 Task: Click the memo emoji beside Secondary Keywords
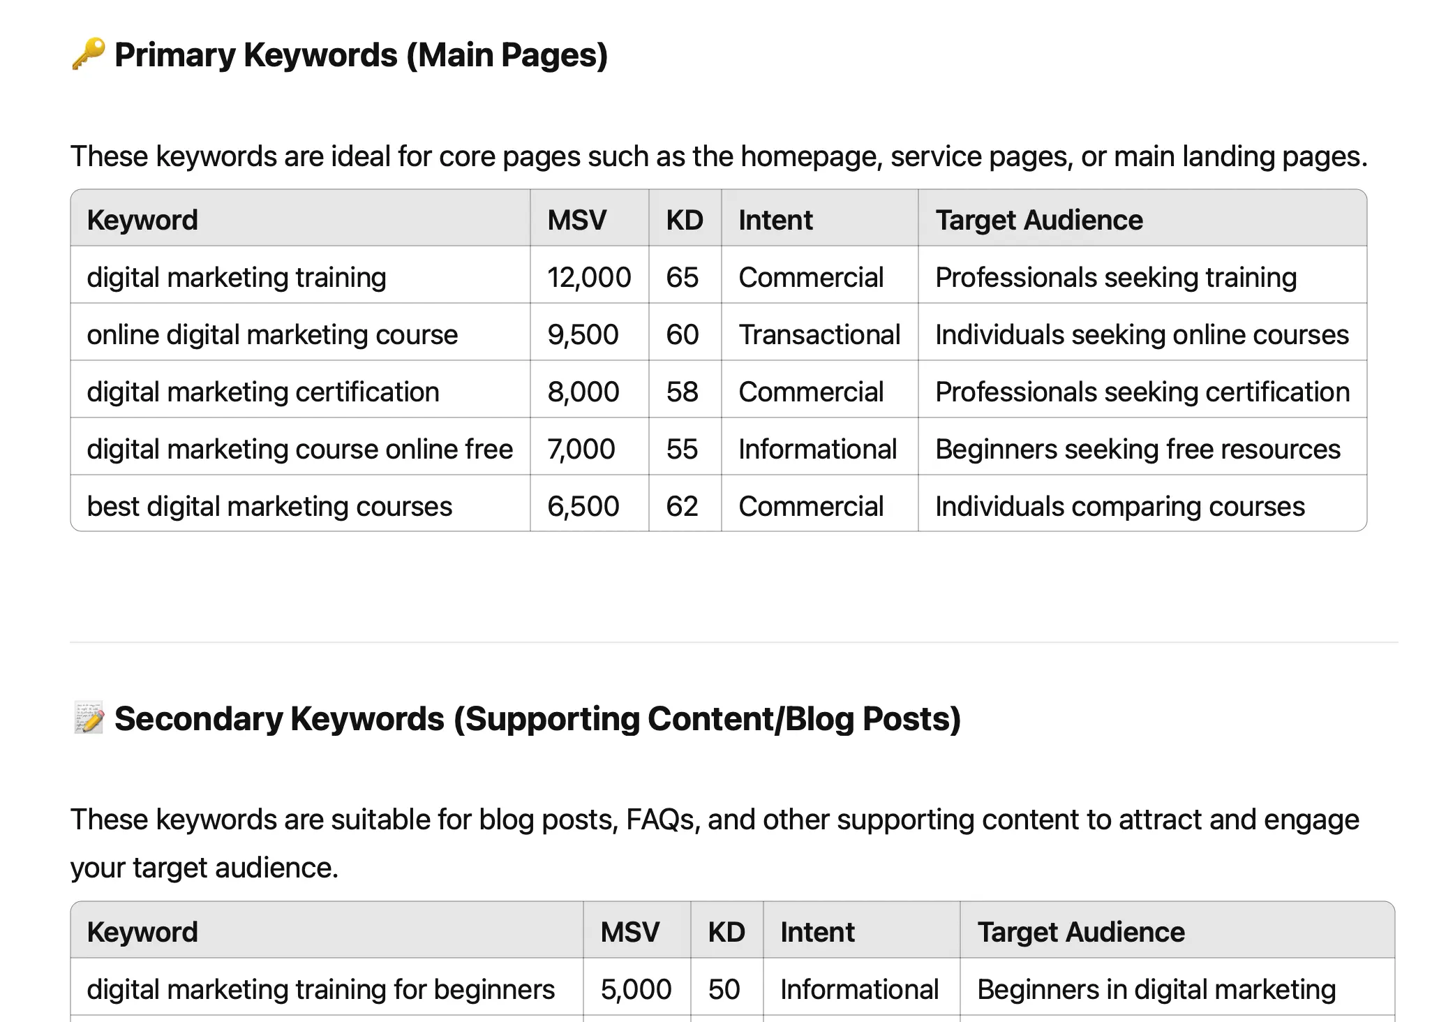pyautogui.click(x=89, y=718)
